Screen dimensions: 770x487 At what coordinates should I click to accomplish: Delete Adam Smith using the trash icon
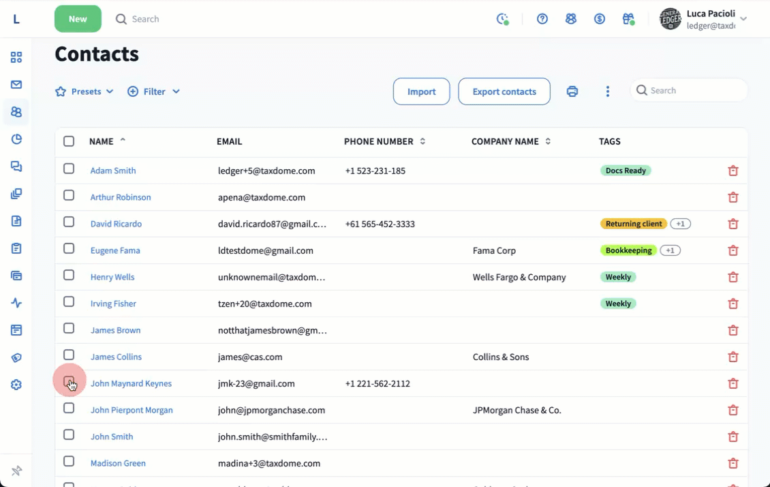733,171
